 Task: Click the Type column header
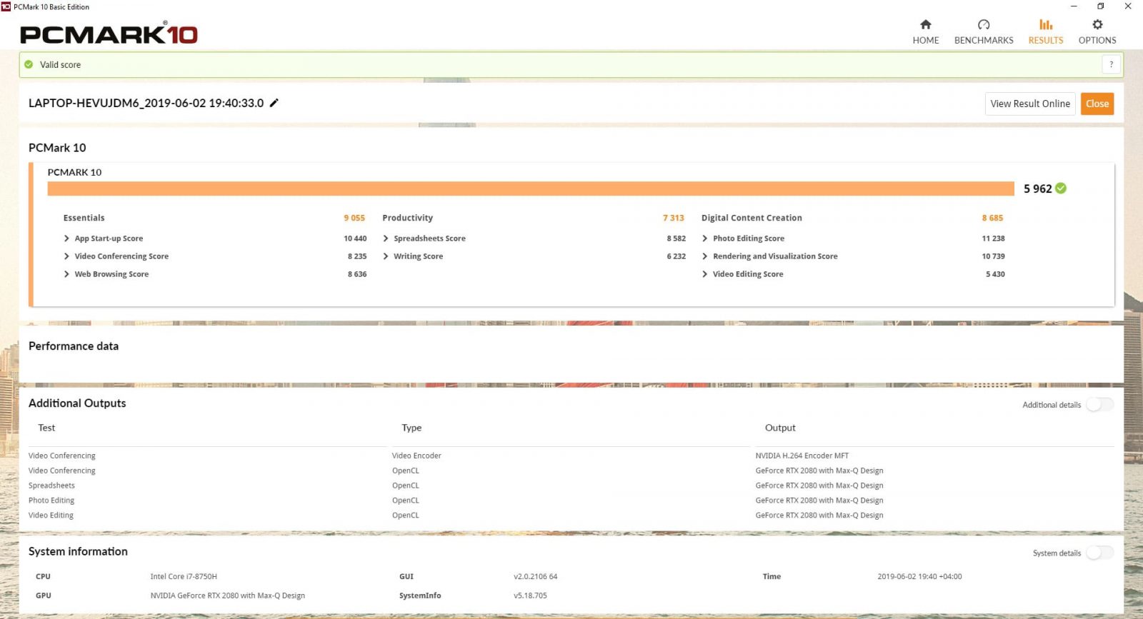[x=411, y=428]
